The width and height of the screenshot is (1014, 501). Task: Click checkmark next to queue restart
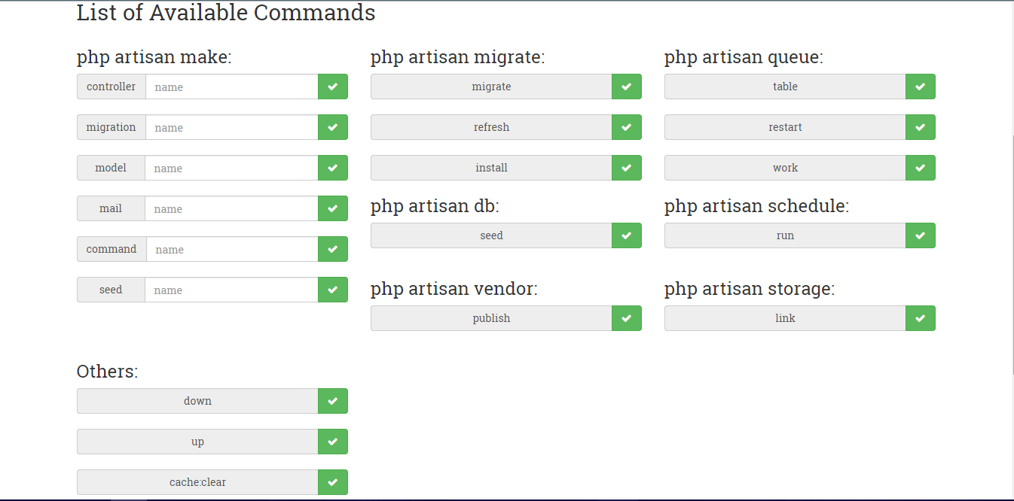click(920, 127)
